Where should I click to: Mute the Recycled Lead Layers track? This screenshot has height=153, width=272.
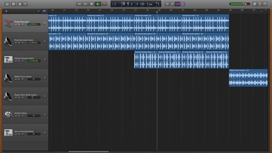pos(16,43)
